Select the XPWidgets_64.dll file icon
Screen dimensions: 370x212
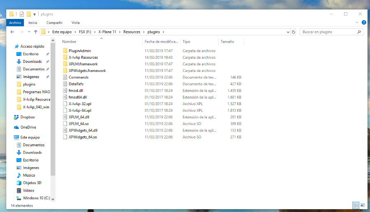point(65,130)
